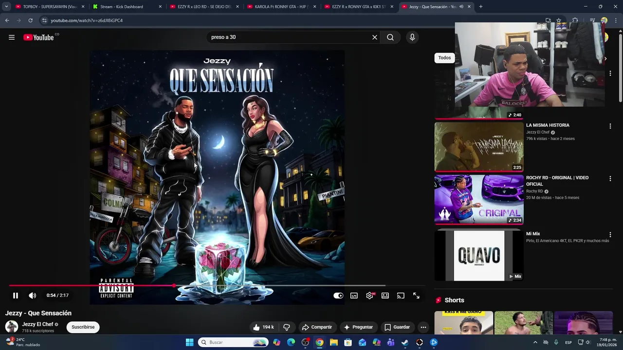Screen dimensions: 623x350
Task: Like the video with 194 k likes
Action: click(x=263, y=327)
